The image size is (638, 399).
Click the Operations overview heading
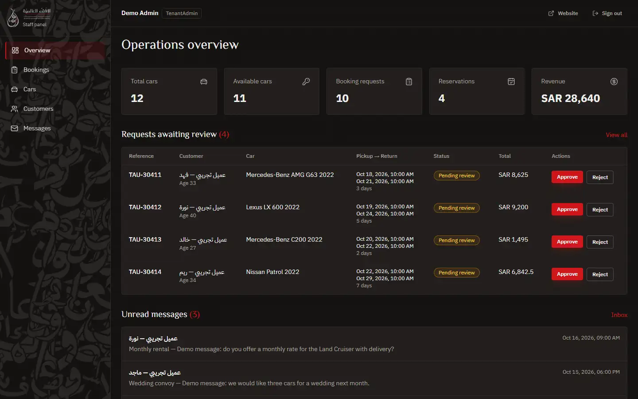180,45
